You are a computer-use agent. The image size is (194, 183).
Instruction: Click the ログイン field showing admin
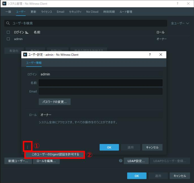(x=100, y=74)
